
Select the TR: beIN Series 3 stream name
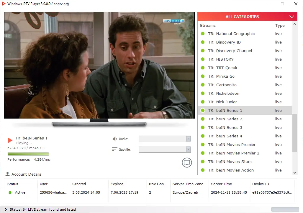click(x=225, y=127)
